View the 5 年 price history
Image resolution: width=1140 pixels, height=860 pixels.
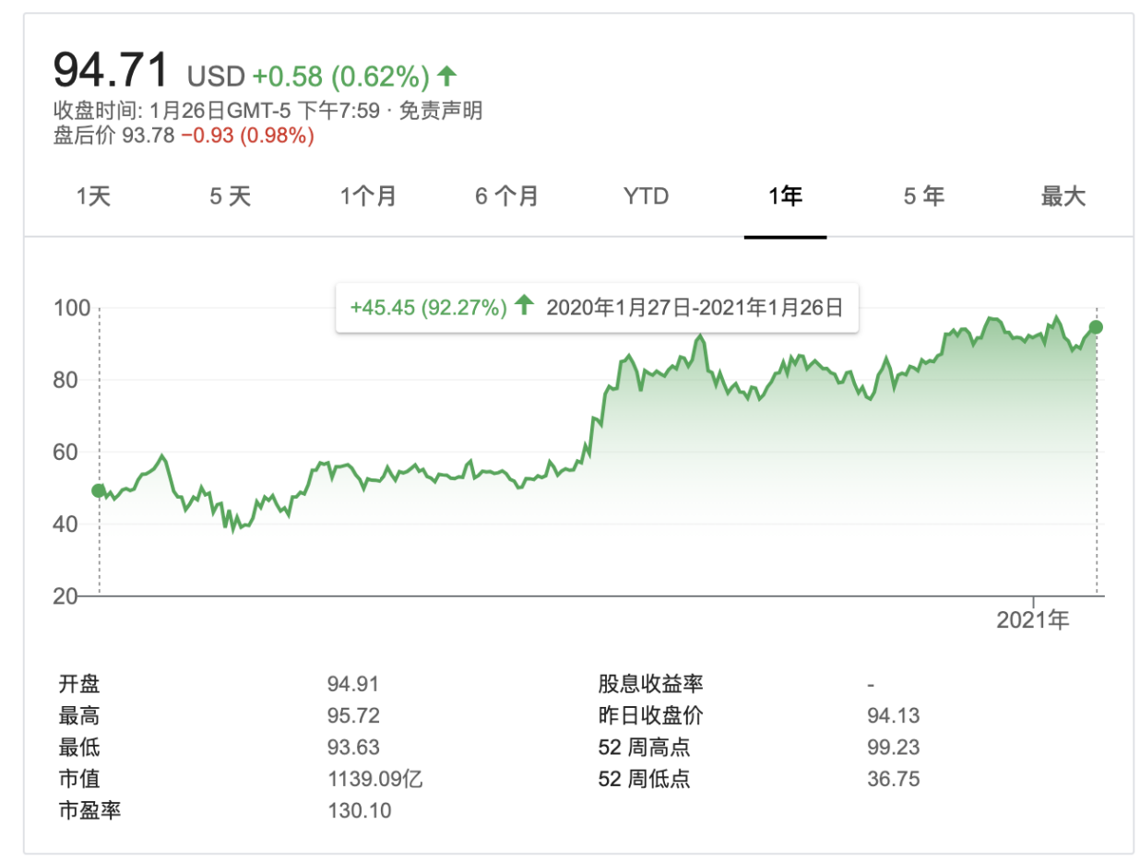click(923, 195)
